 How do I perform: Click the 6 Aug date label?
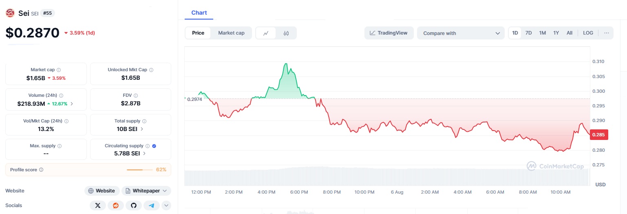(397, 192)
